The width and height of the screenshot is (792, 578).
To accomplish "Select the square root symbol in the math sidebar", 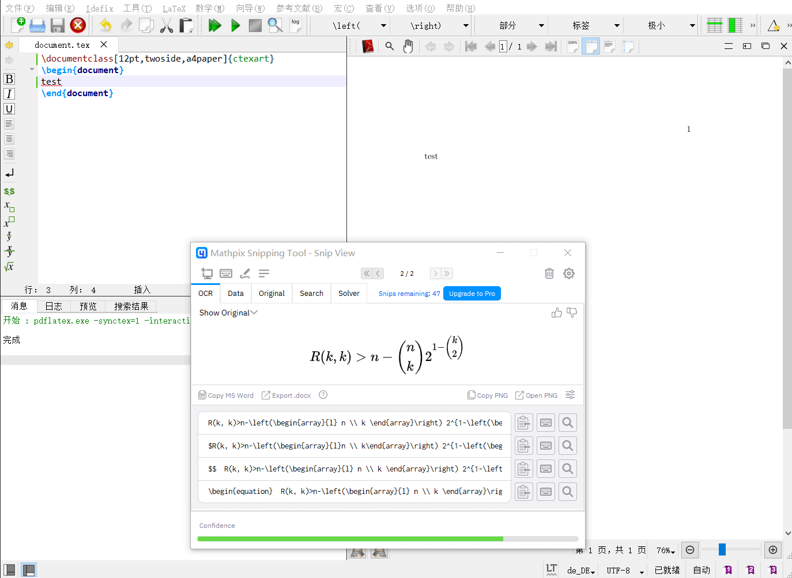I will pos(9,267).
